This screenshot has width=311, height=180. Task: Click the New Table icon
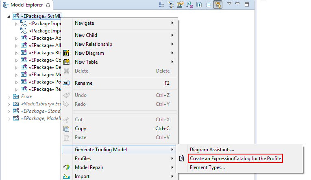click(x=66, y=62)
